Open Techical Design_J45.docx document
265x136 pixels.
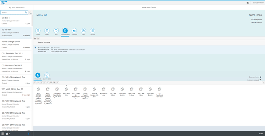point(95,92)
